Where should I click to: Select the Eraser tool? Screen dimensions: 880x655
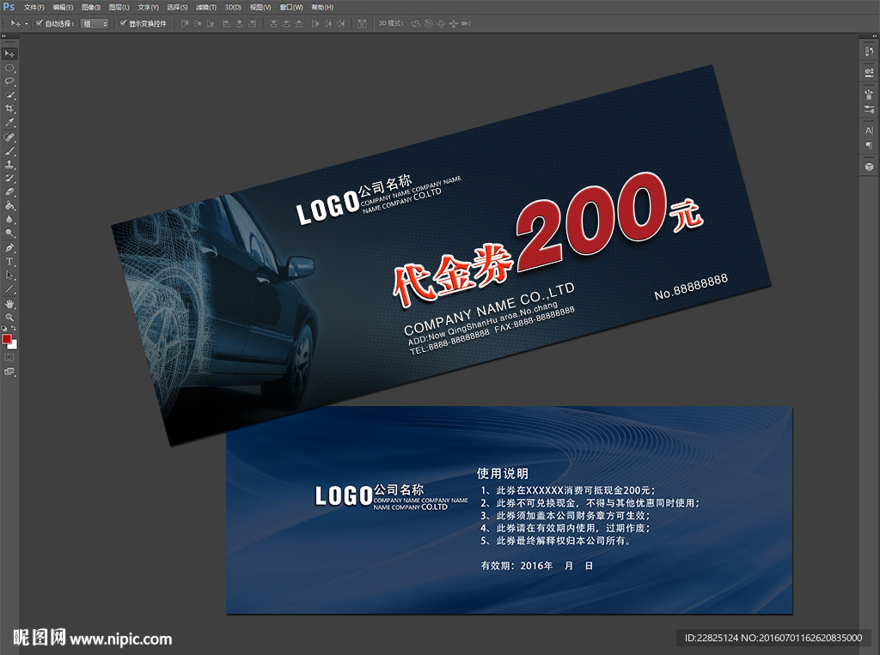tap(9, 191)
